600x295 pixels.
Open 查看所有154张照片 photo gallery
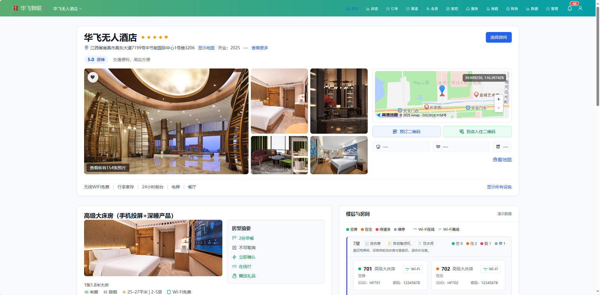107,167
